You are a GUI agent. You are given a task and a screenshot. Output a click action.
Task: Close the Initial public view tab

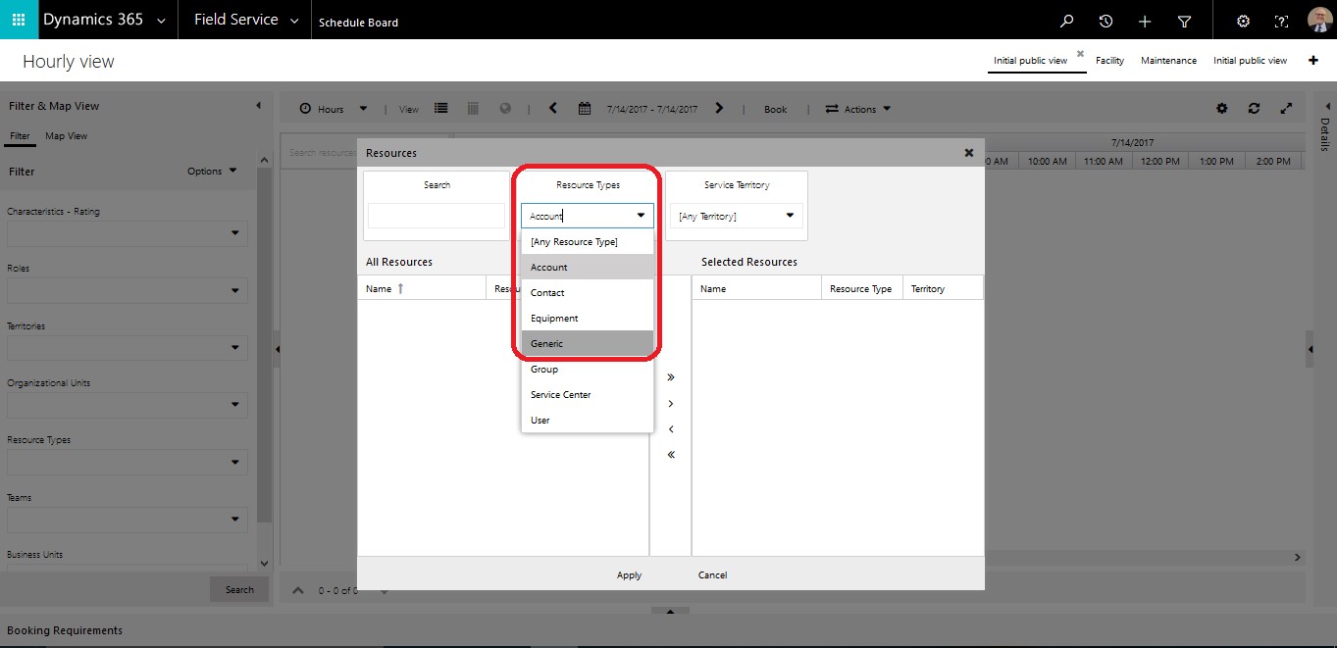click(1080, 54)
